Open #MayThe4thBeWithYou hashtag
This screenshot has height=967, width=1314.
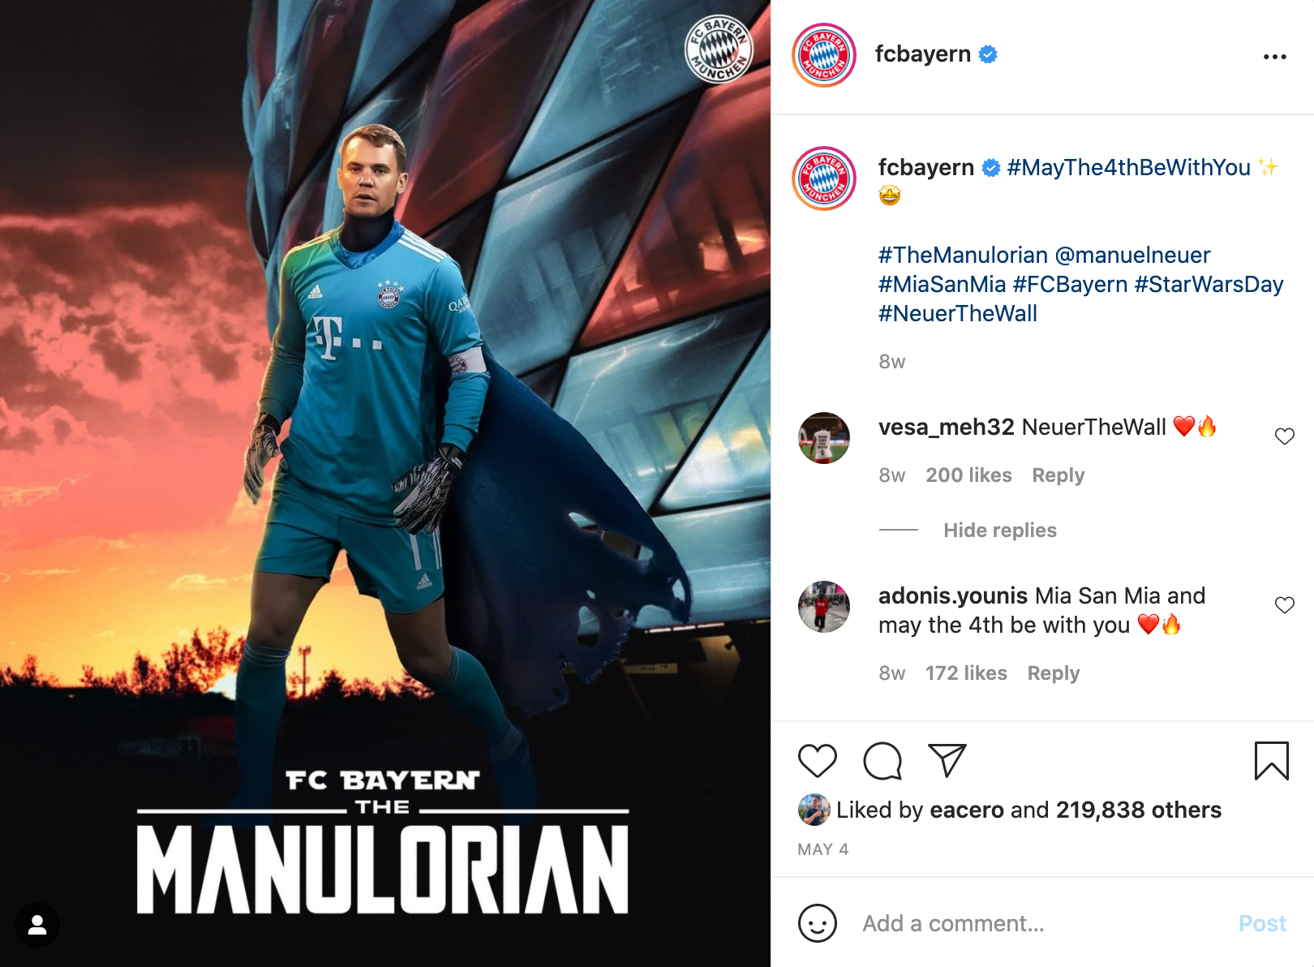(1128, 167)
